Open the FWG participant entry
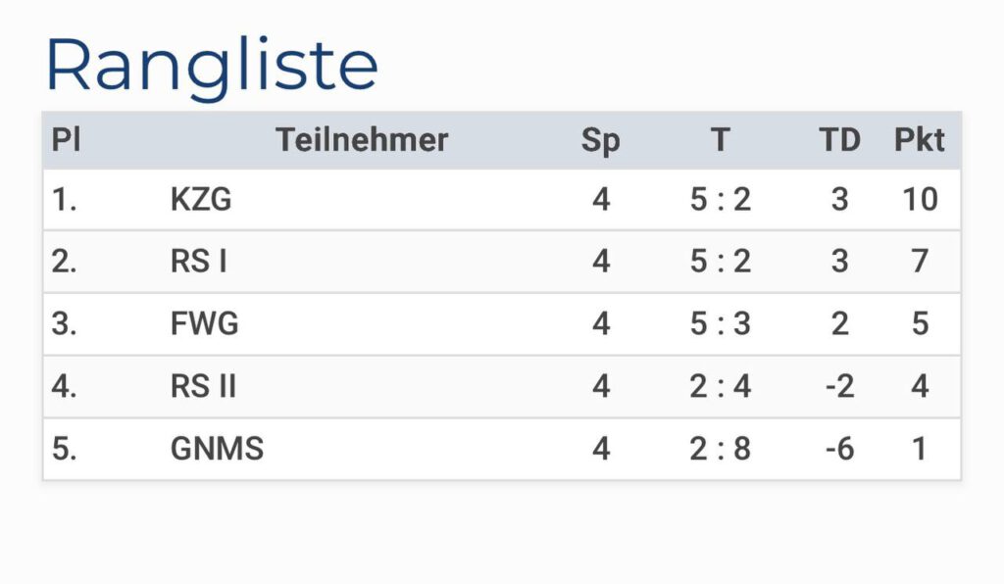1004x584 pixels. pos(204,324)
